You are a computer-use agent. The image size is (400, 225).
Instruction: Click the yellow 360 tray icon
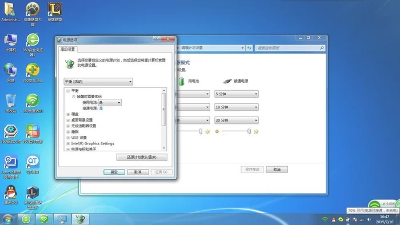tap(341, 219)
